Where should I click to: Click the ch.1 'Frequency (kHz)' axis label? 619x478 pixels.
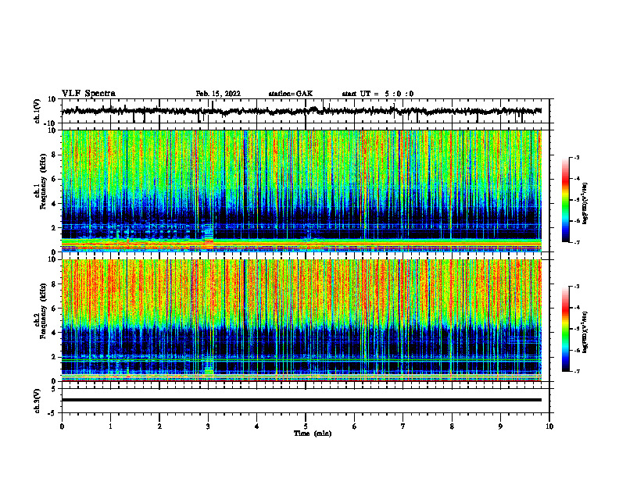[x=43, y=182]
